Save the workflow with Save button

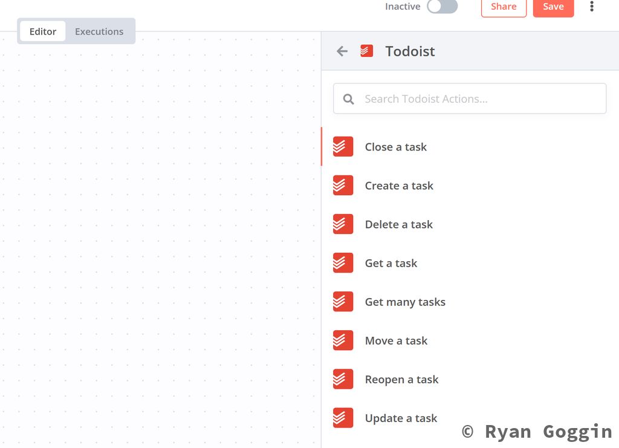(553, 7)
